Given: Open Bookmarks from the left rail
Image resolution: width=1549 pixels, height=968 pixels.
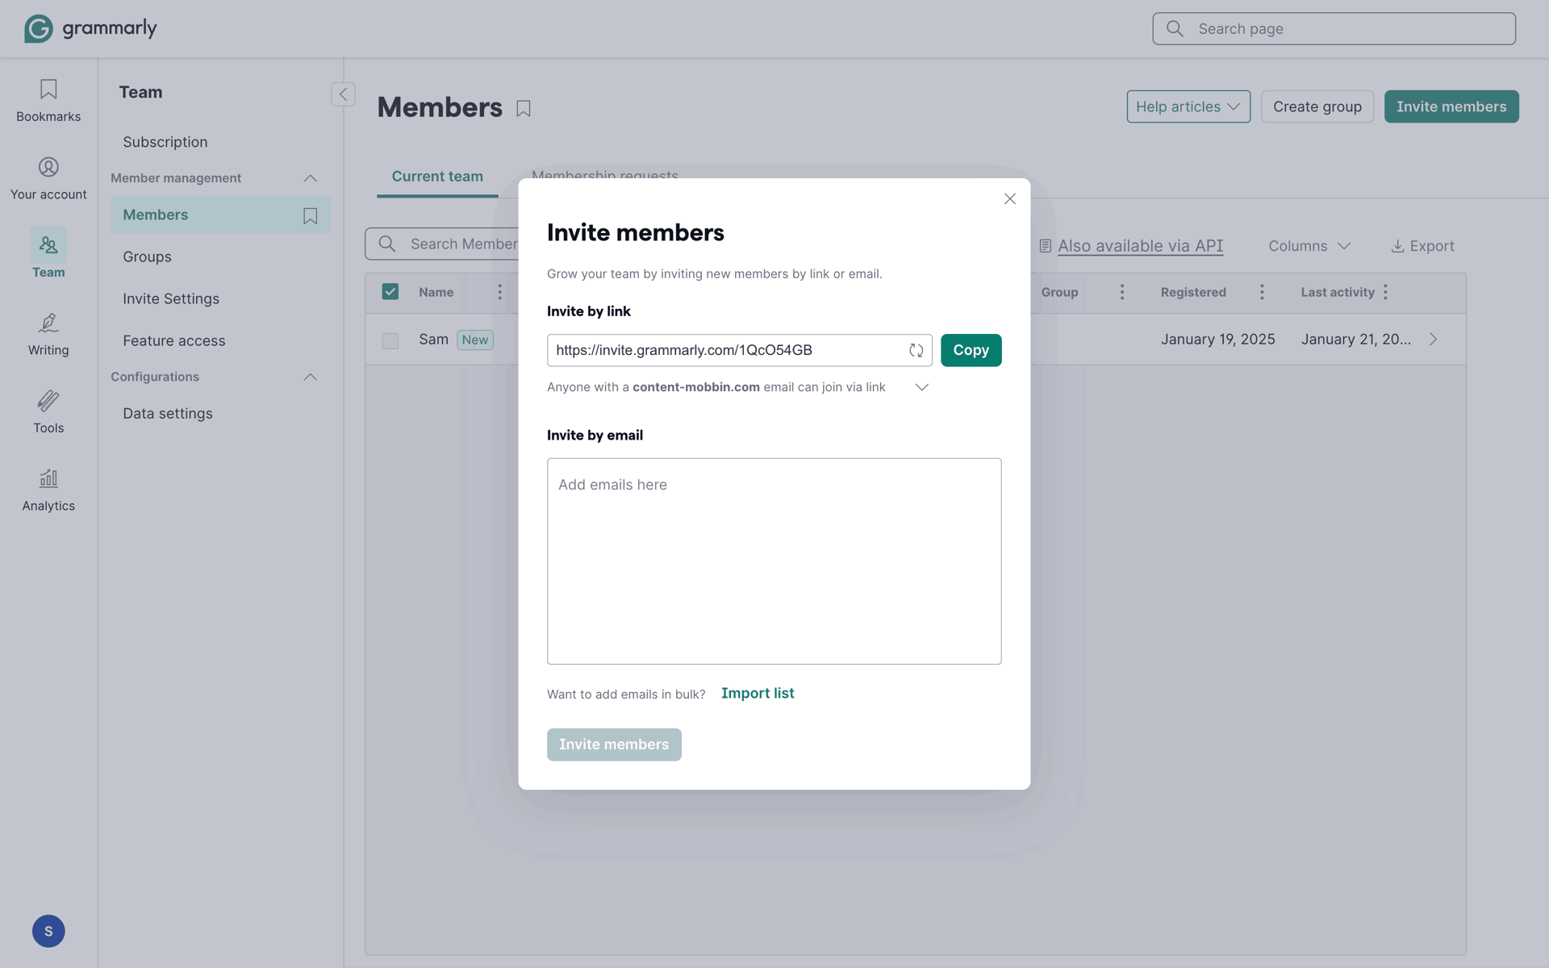Looking at the screenshot, I should tap(48, 100).
